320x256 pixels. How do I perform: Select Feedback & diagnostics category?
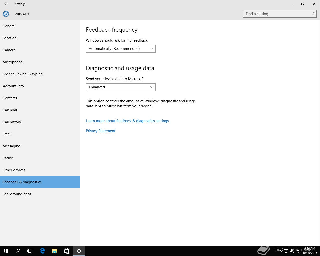click(x=40, y=182)
